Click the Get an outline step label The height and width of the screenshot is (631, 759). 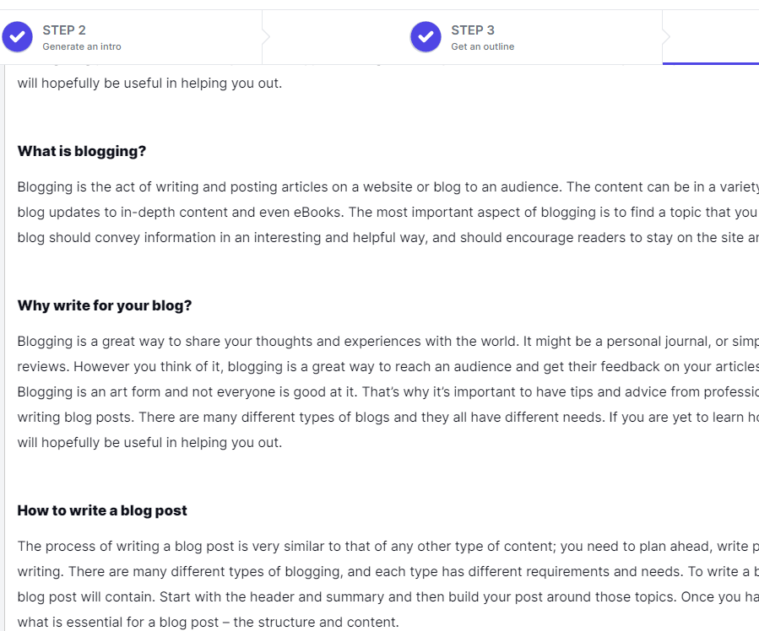pos(483,47)
